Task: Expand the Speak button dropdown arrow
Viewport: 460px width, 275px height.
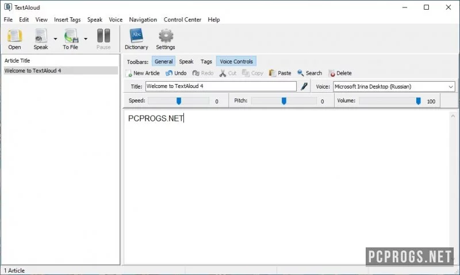Action: click(55, 39)
